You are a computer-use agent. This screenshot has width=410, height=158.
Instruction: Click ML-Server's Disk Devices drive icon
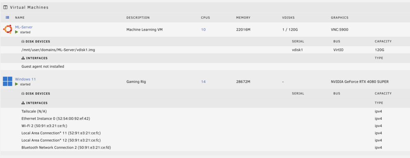pyautogui.click(x=23, y=41)
